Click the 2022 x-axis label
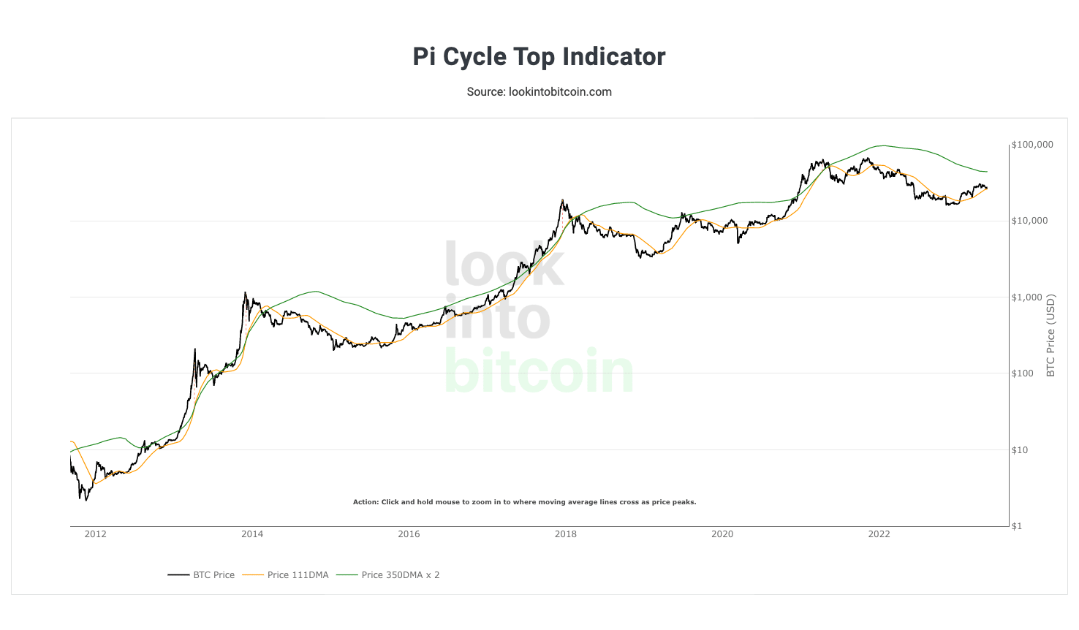 (879, 534)
